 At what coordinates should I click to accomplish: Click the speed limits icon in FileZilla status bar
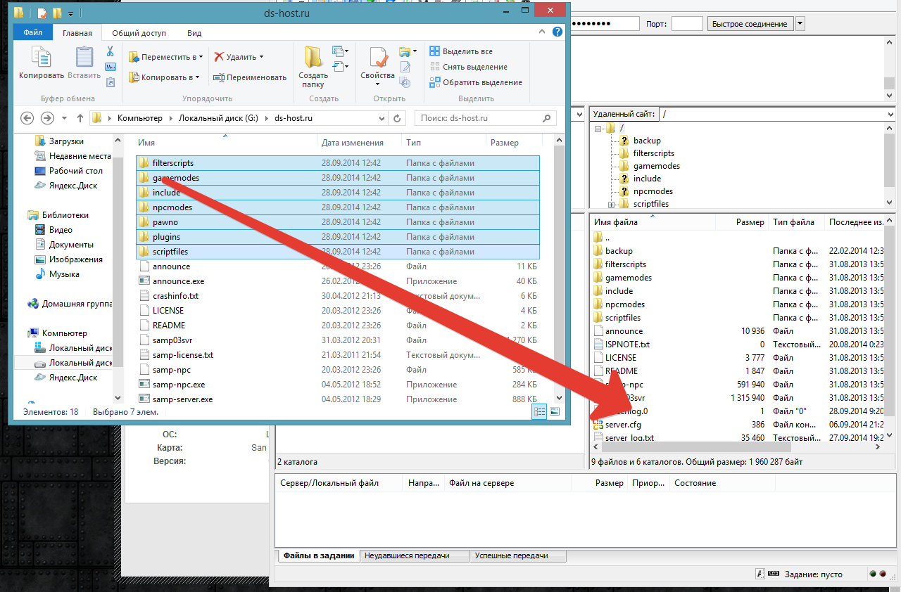click(x=774, y=574)
